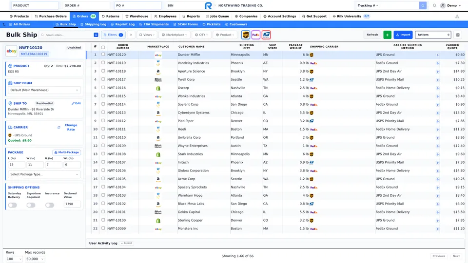Switch to the FBA Shipments tab
This screenshot has height=263, width=468.
[x=154, y=24]
